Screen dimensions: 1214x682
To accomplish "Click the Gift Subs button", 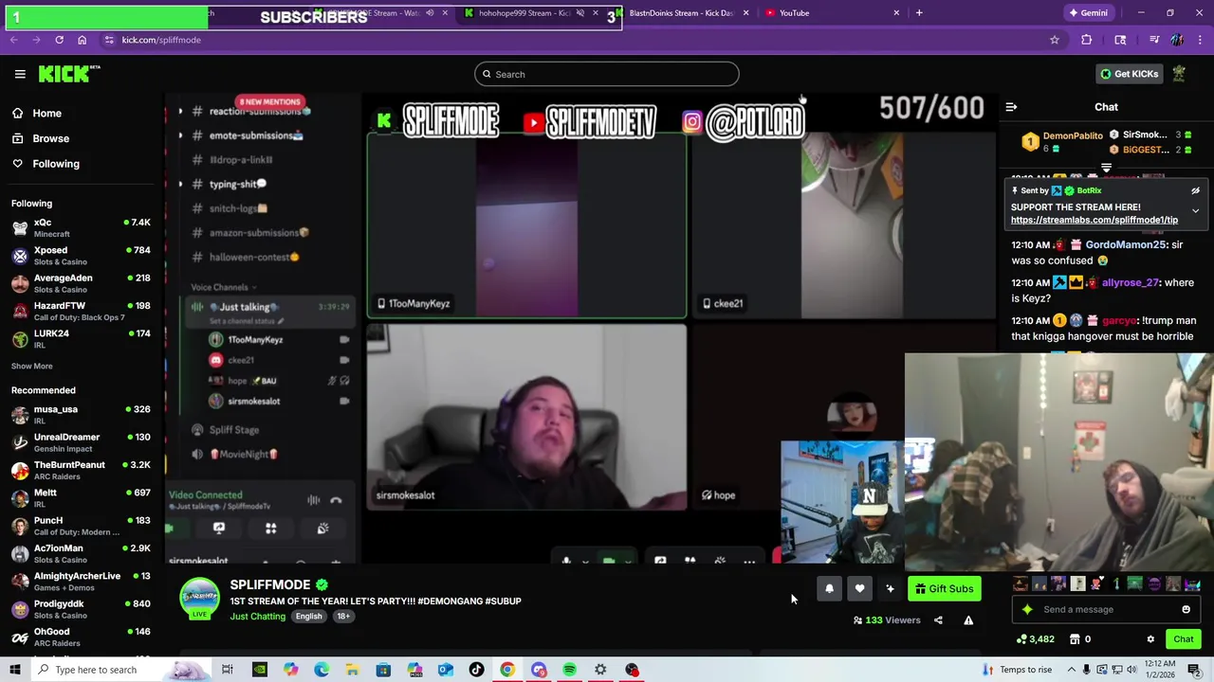I will coord(944,589).
